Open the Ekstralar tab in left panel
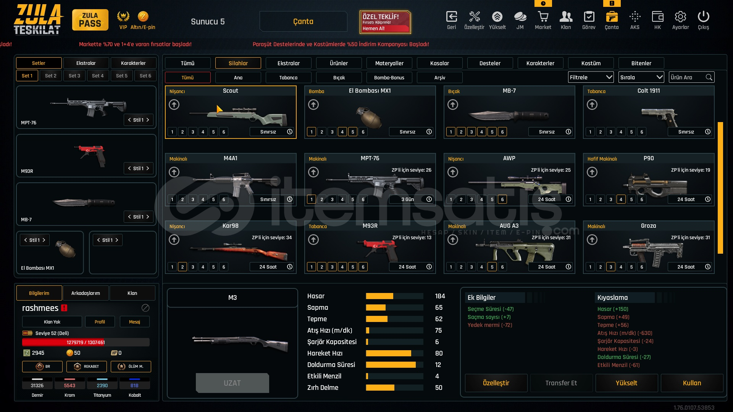 click(86, 63)
